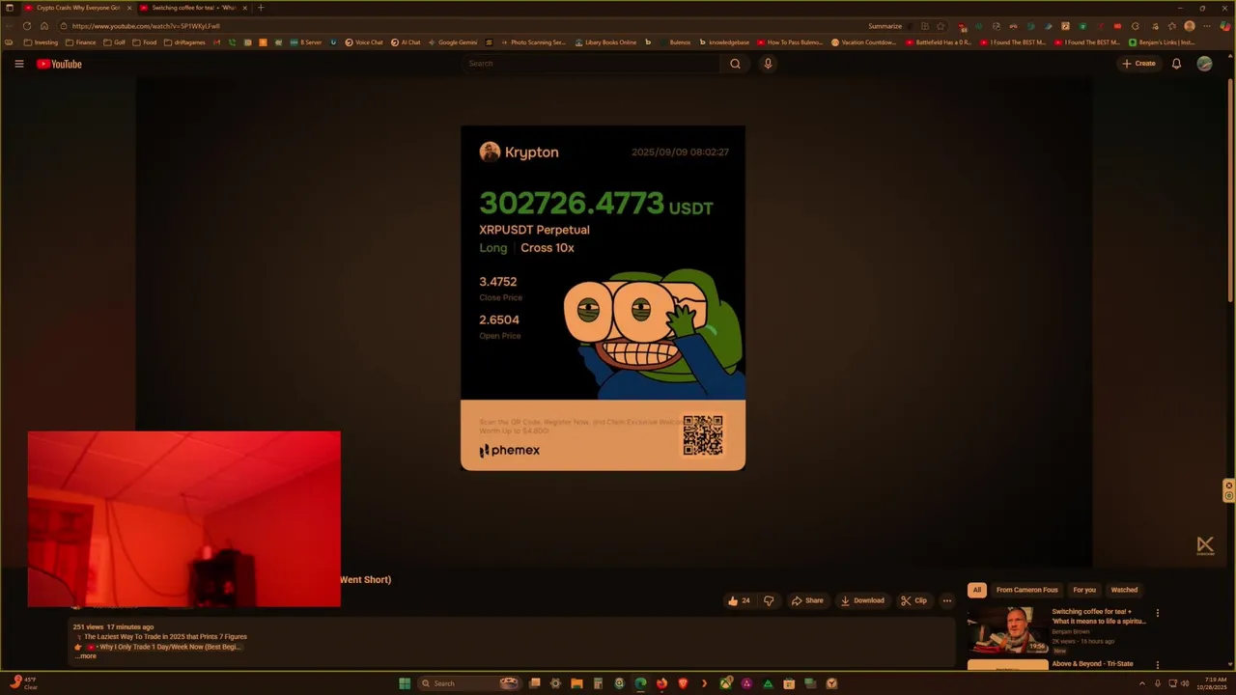This screenshot has height=695, width=1236.
Task: Expand the description with ...more
Action: [x=87, y=656]
